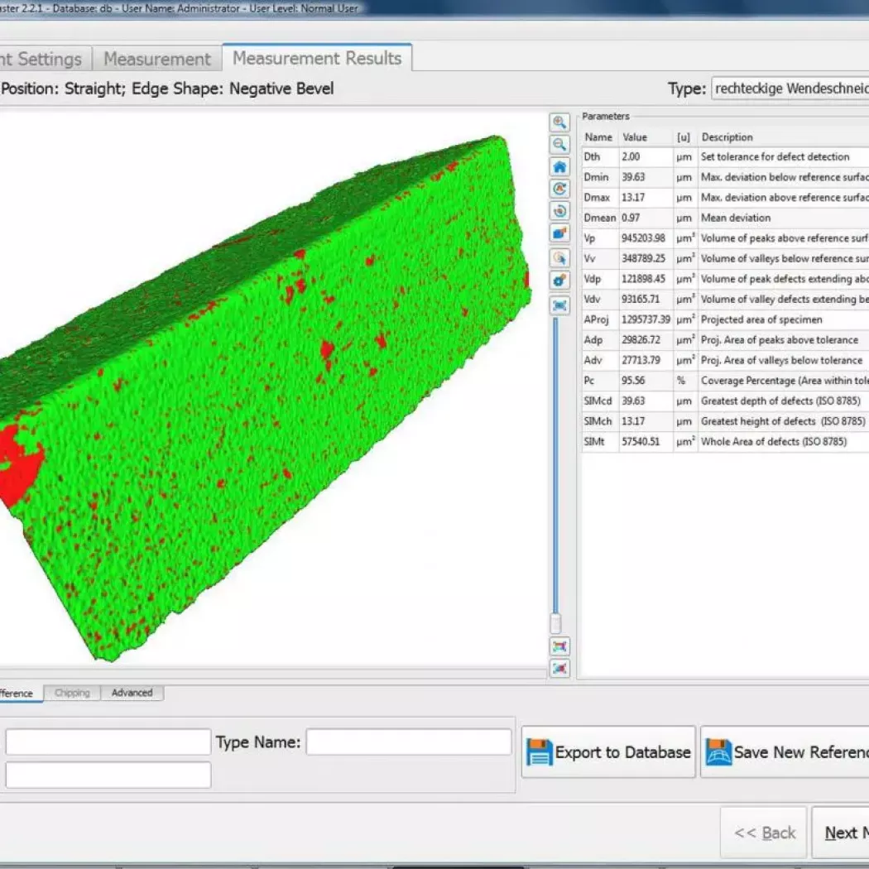Select the Advanced tab below the 3D view
869x869 pixels.
[x=132, y=693]
